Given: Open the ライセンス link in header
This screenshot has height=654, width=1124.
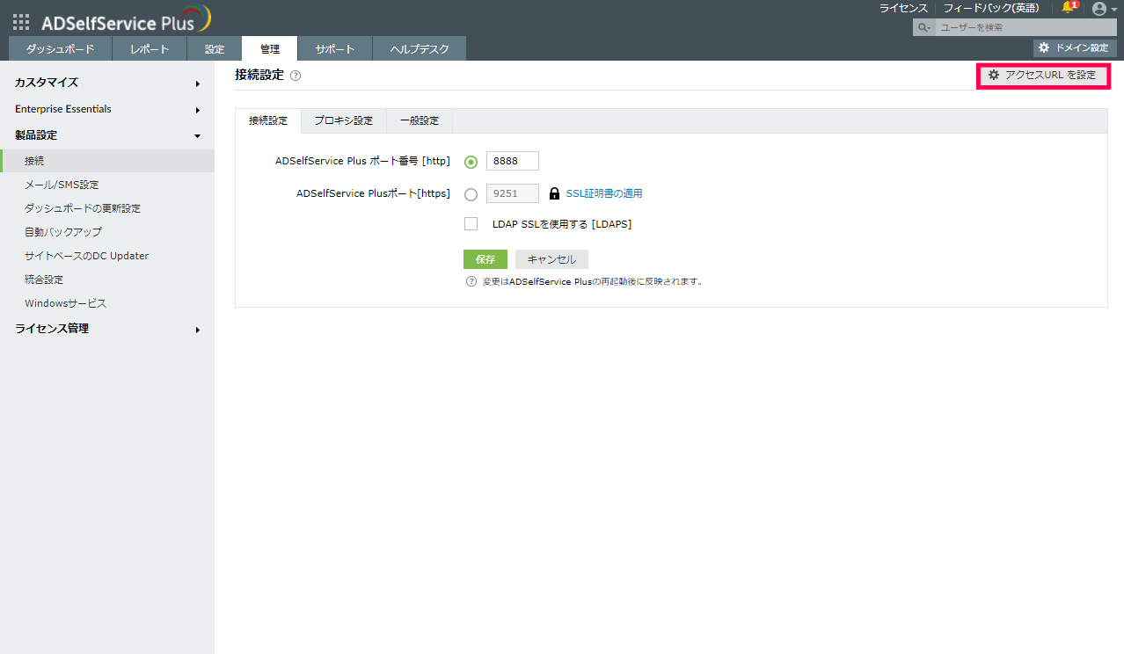Looking at the screenshot, I should pos(903,8).
